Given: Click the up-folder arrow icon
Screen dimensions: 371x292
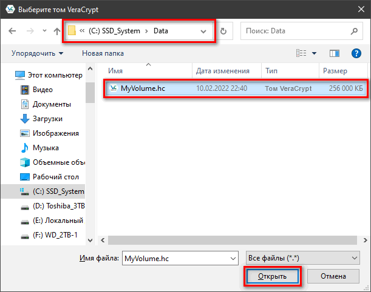Looking at the screenshot, I should pos(56,31).
